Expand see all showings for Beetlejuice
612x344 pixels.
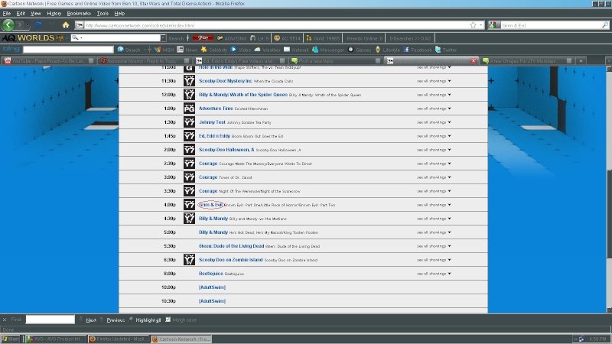click(x=434, y=274)
